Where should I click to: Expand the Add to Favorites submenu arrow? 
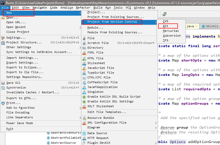click(x=80, y=108)
